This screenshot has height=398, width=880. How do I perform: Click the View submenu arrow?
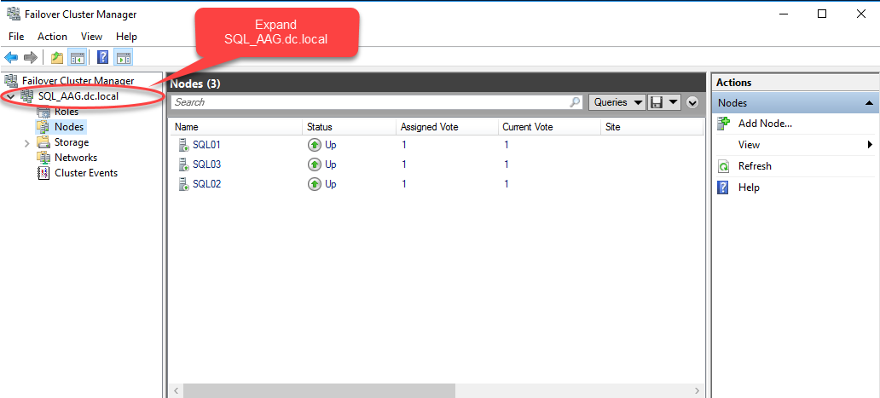(870, 145)
